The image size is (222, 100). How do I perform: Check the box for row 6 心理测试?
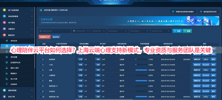tap(41, 75)
